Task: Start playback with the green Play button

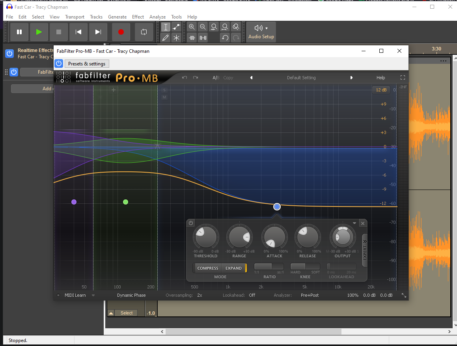Action: (39, 32)
